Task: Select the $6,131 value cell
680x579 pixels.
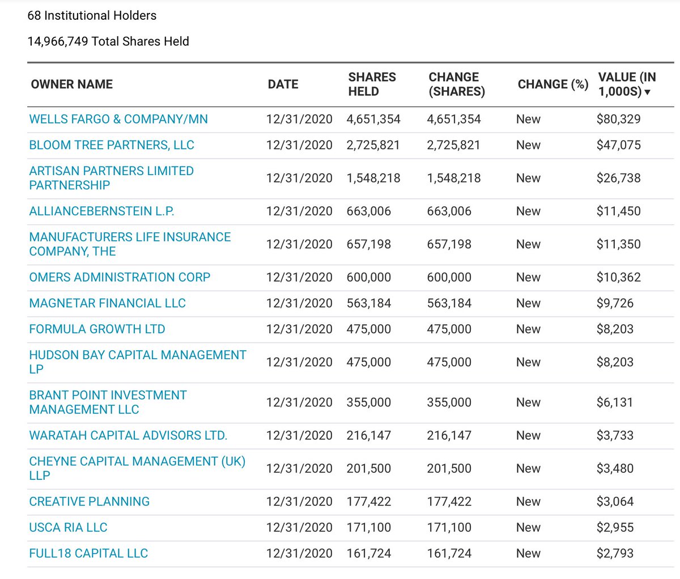Action: pyautogui.click(x=615, y=402)
